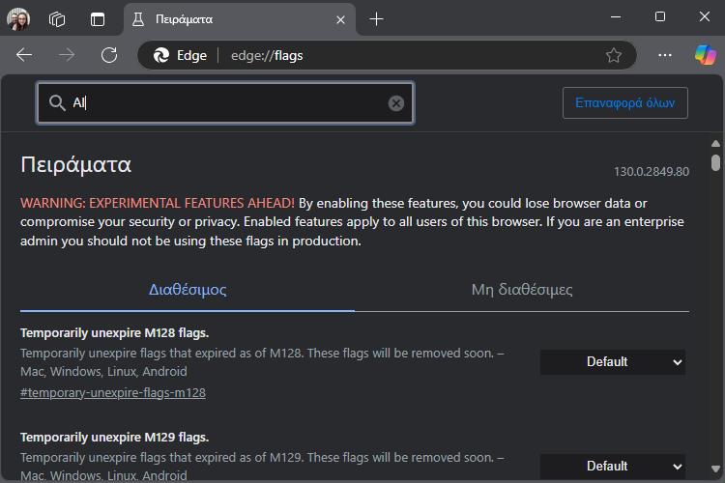
Task: Switch to the Μη διαθέσιμες tab
Action: tap(522, 290)
